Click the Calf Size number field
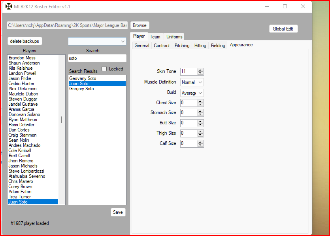 pos(189,144)
